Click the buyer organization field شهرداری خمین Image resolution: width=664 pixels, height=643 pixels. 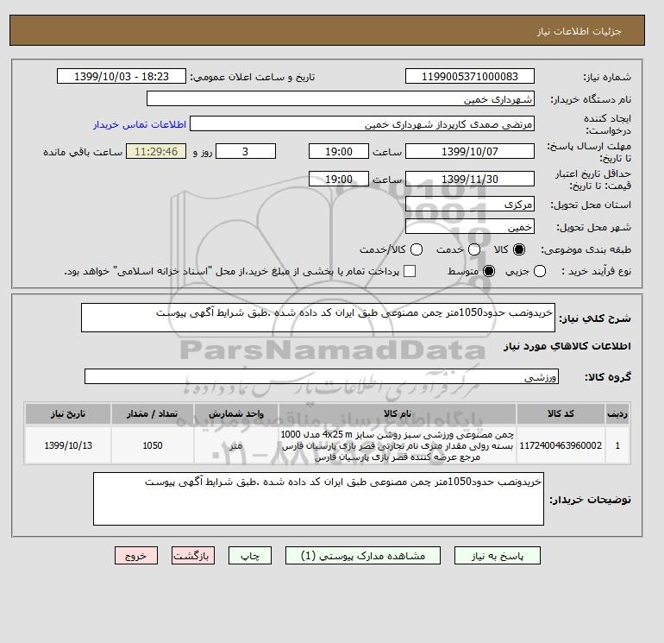pos(341,98)
